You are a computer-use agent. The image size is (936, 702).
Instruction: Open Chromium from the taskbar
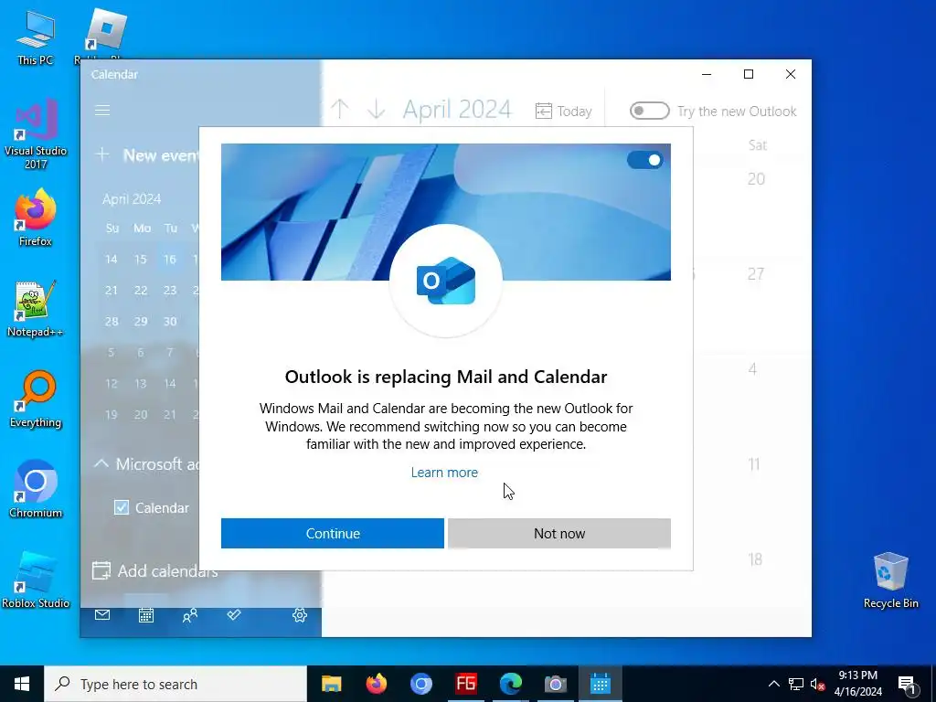click(x=420, y=684)
